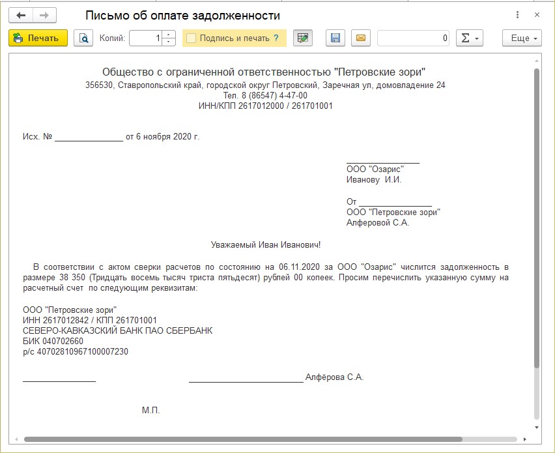This screenshot has width=555, height=453.
Task: Click the debt amount 38 350 in the paragraph
Action: pos(72,277)
